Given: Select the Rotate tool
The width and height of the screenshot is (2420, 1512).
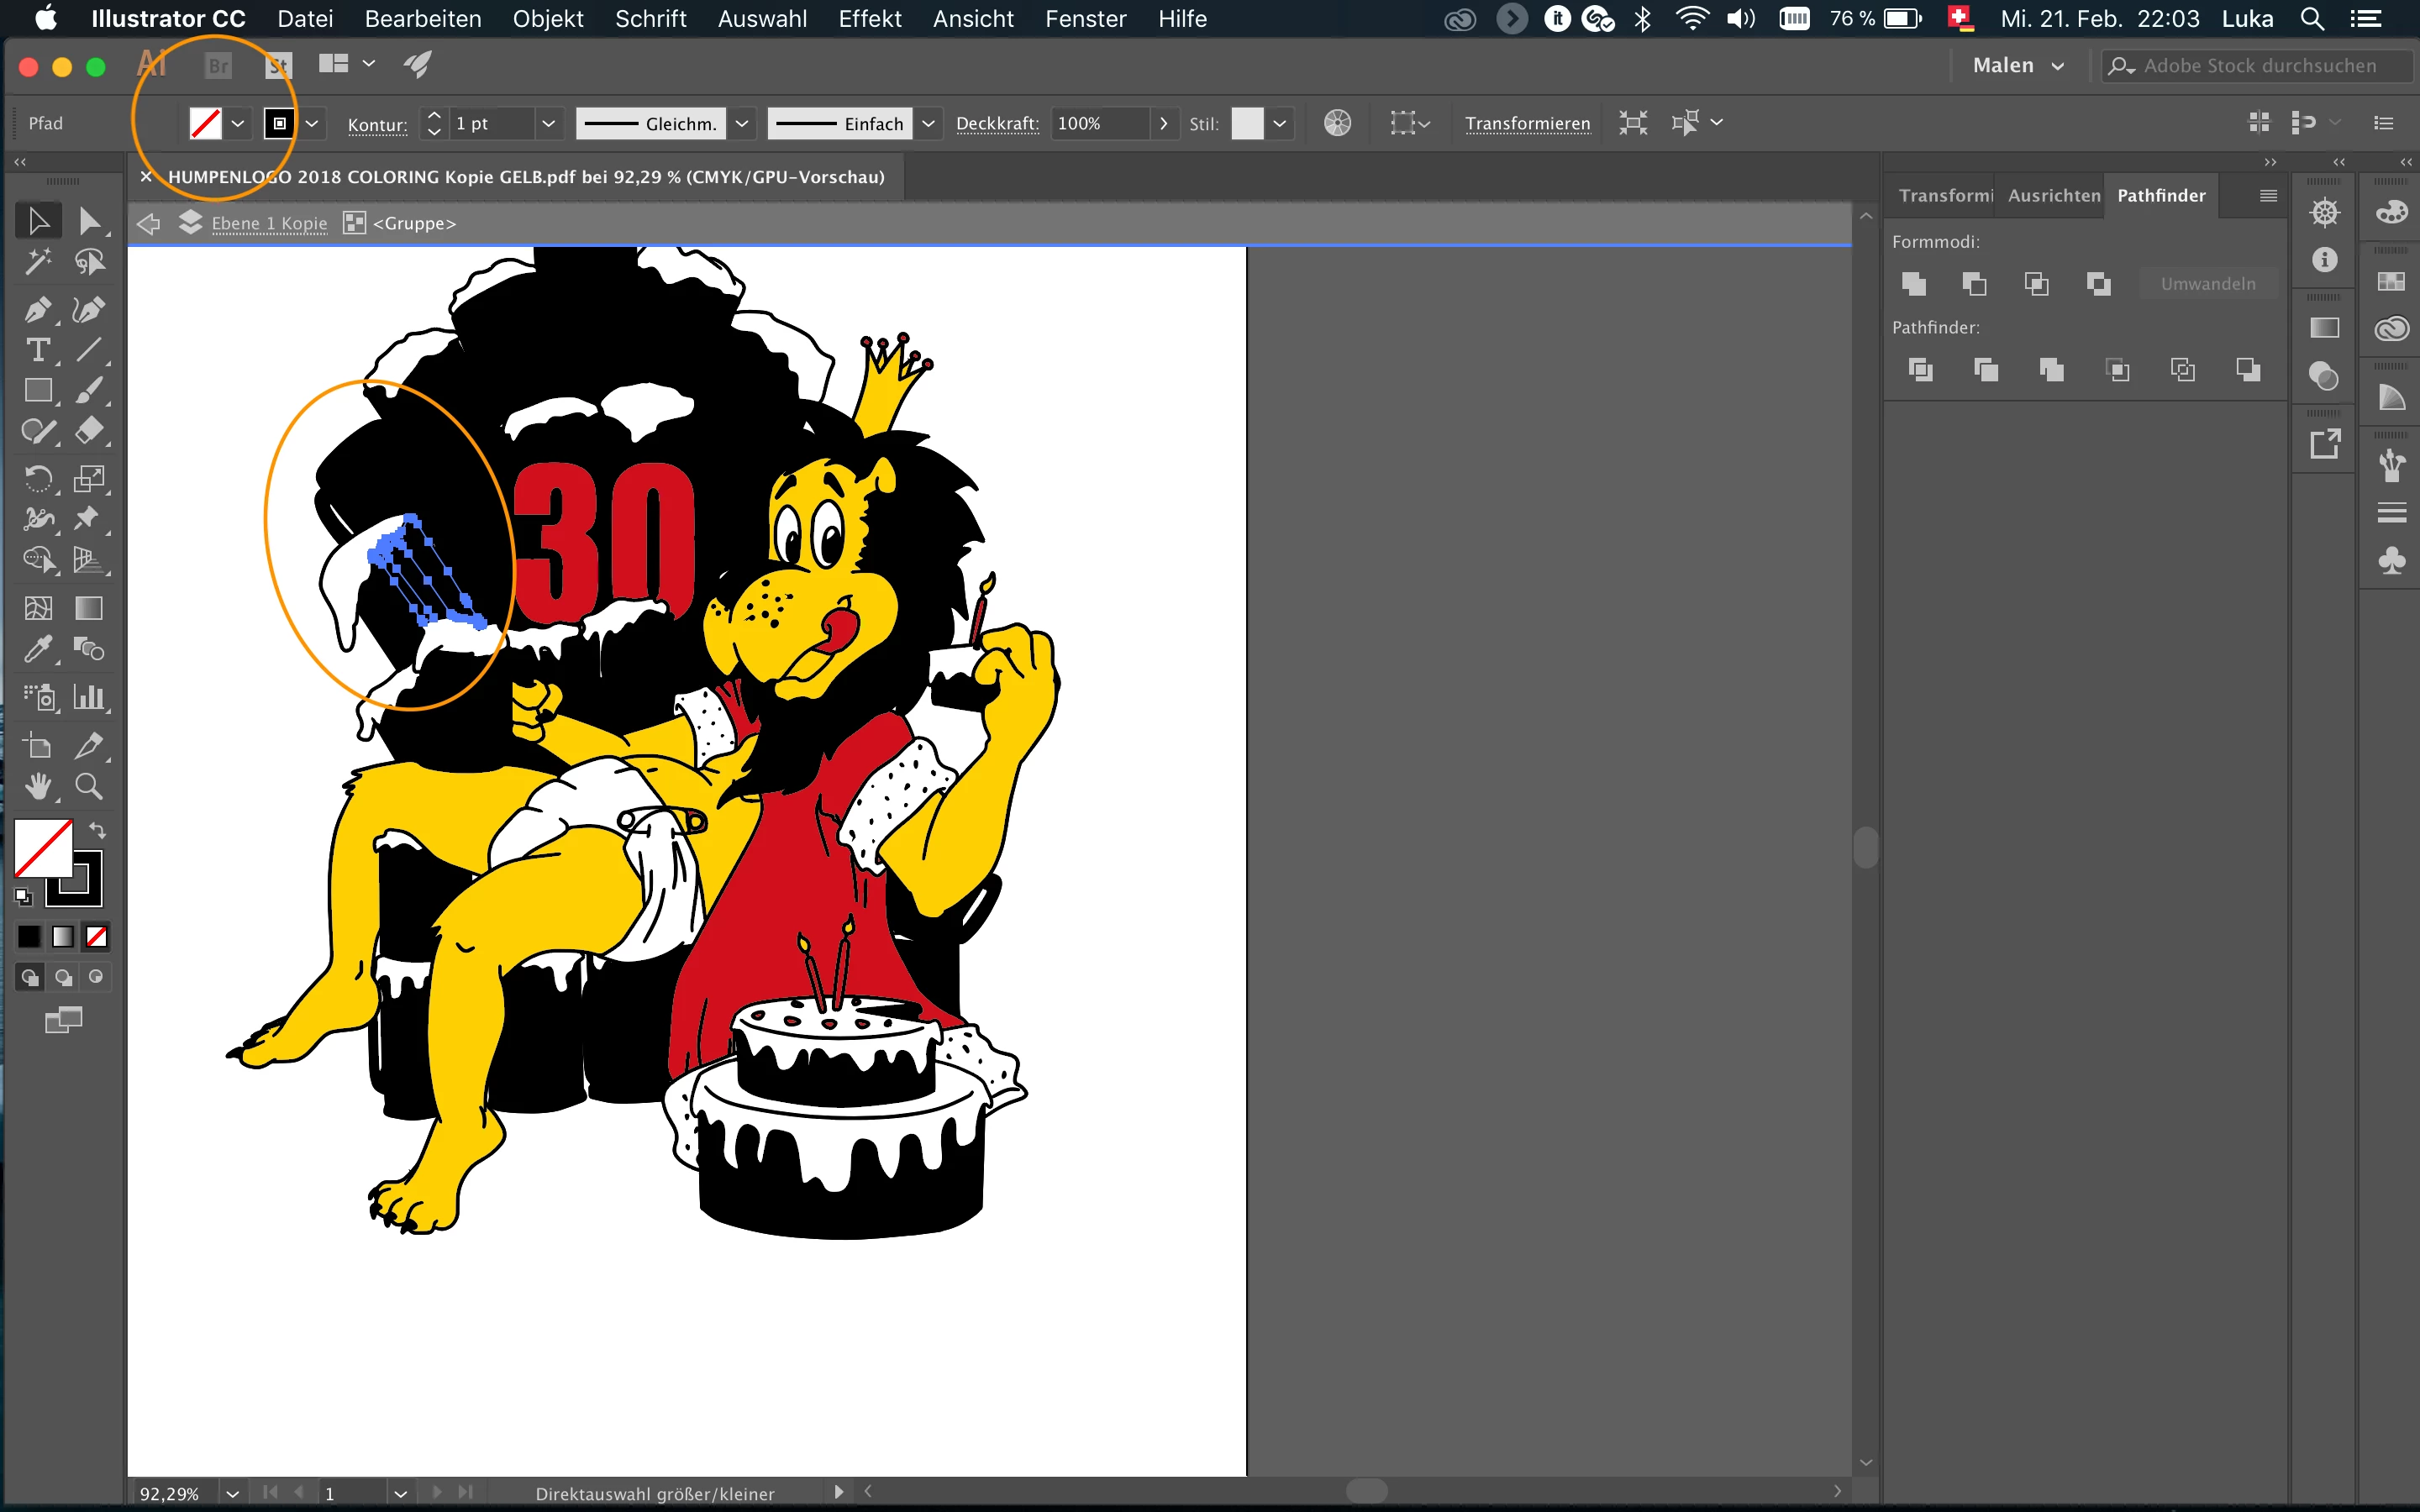Looking at the screenshot, I should coord(37,478).
